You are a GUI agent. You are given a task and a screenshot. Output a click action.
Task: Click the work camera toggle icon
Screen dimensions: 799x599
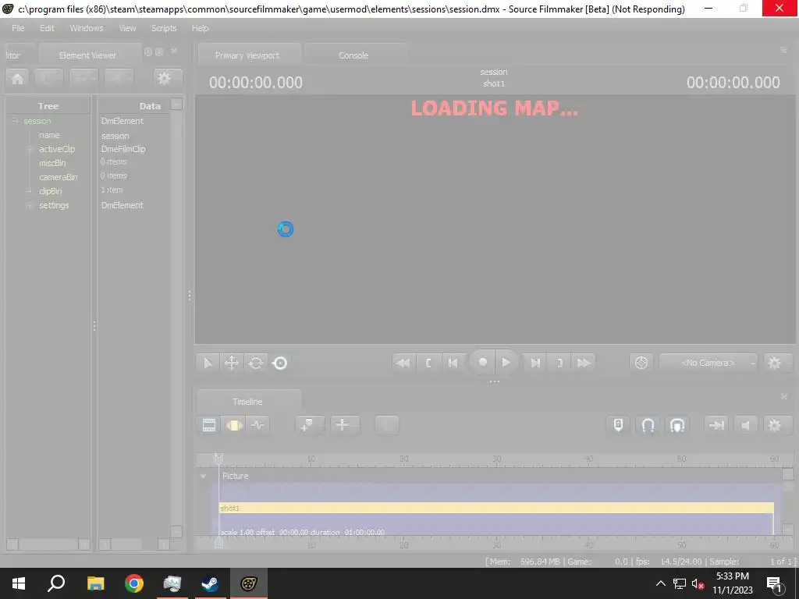(641, 363)
